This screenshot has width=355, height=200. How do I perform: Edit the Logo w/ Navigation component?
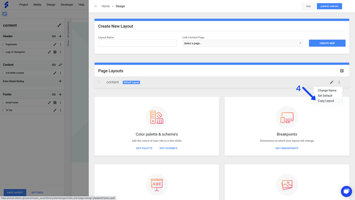coord(50,52)
